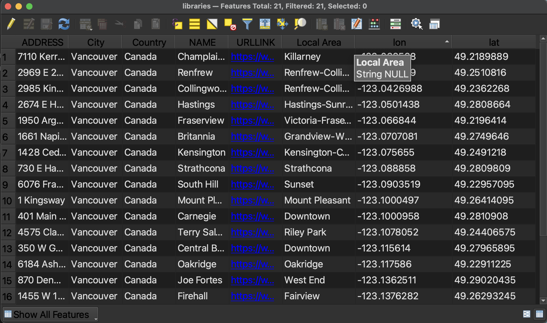Click Zoom map to selected rows icon

(300, 24)
